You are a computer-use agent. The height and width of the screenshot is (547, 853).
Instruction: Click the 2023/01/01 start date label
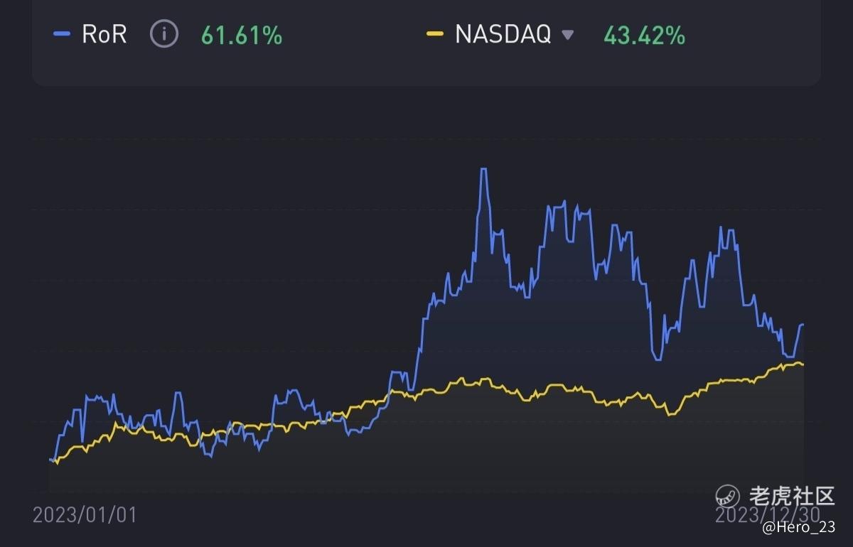click(x=84, y=515)
